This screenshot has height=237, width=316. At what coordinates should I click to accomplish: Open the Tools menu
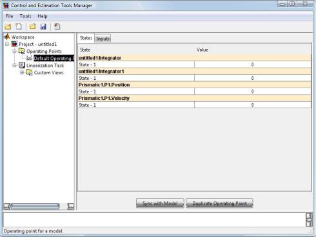25,16
